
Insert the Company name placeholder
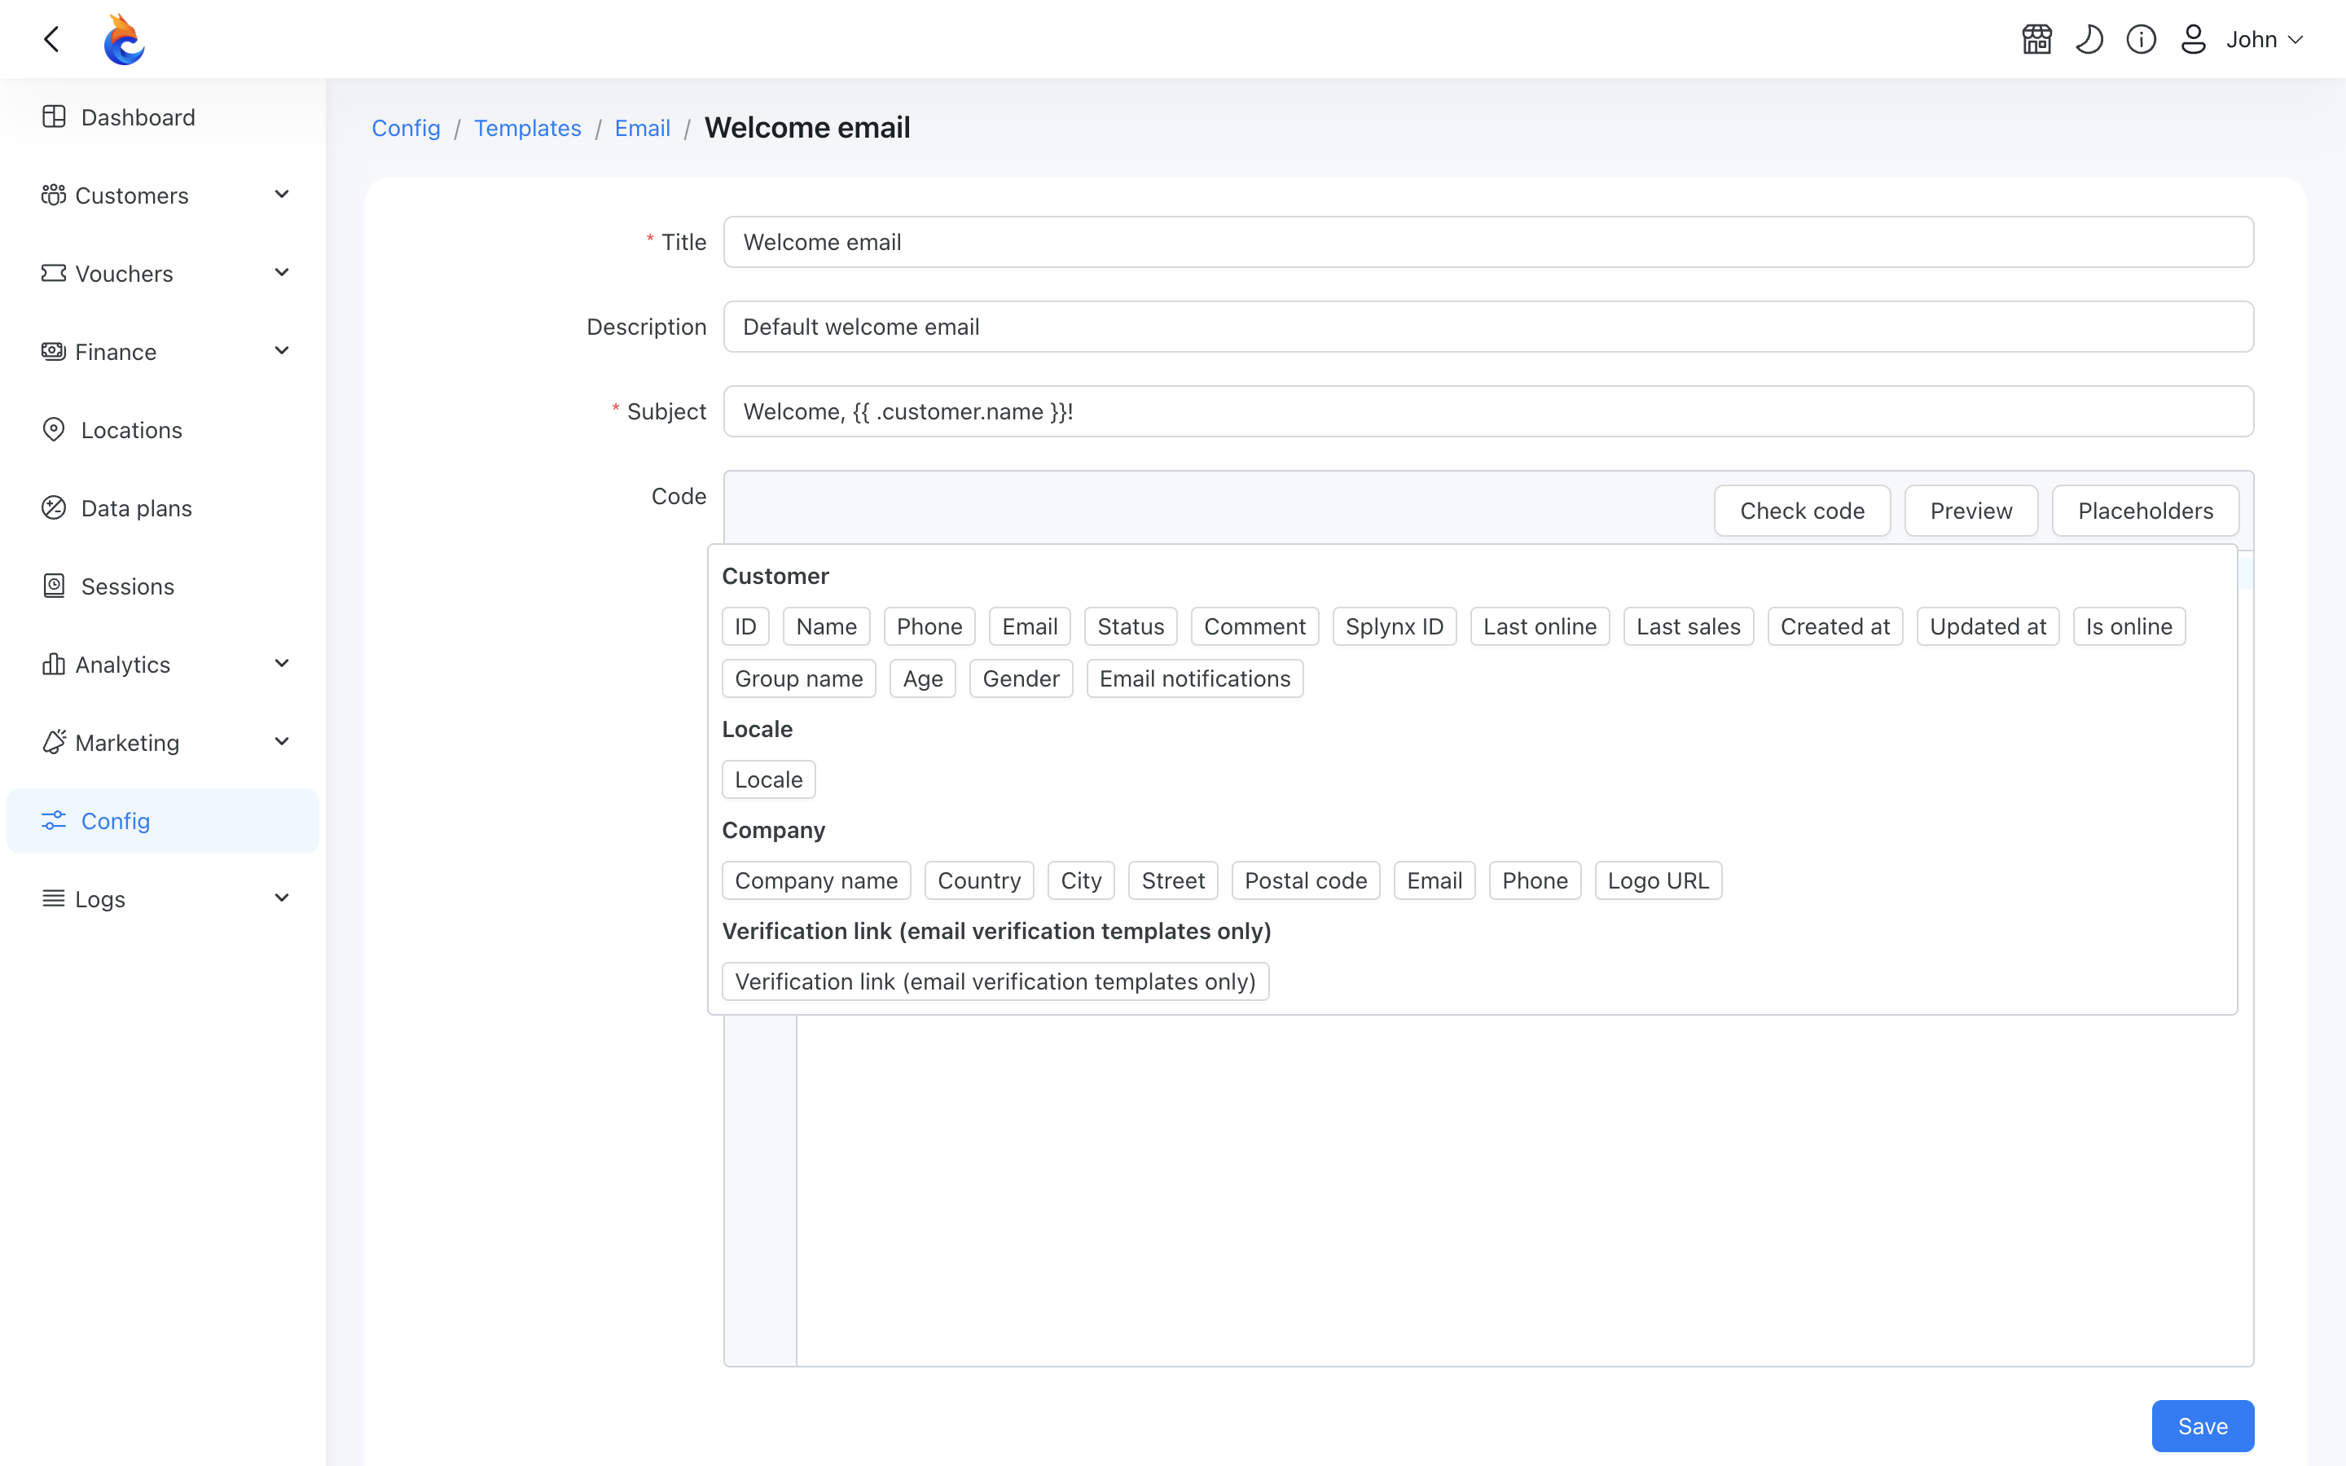pos(816,880)
